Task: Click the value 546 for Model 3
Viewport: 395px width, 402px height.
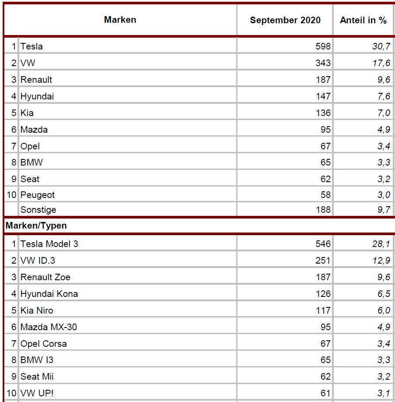Action: 323,243
